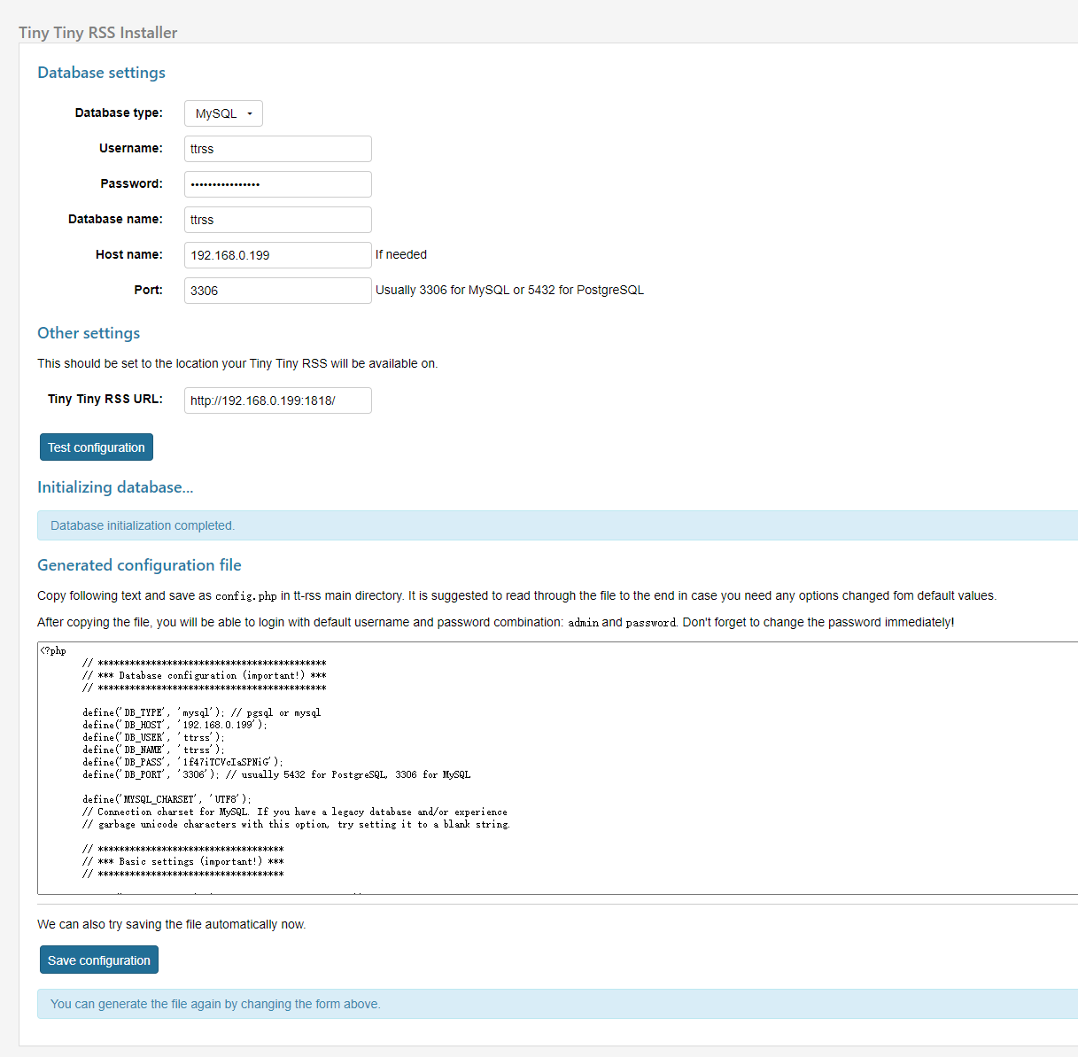Click the 'We can also try saving' text
The height and width of the screenshot is (1057, 1078).
(172, 924)
